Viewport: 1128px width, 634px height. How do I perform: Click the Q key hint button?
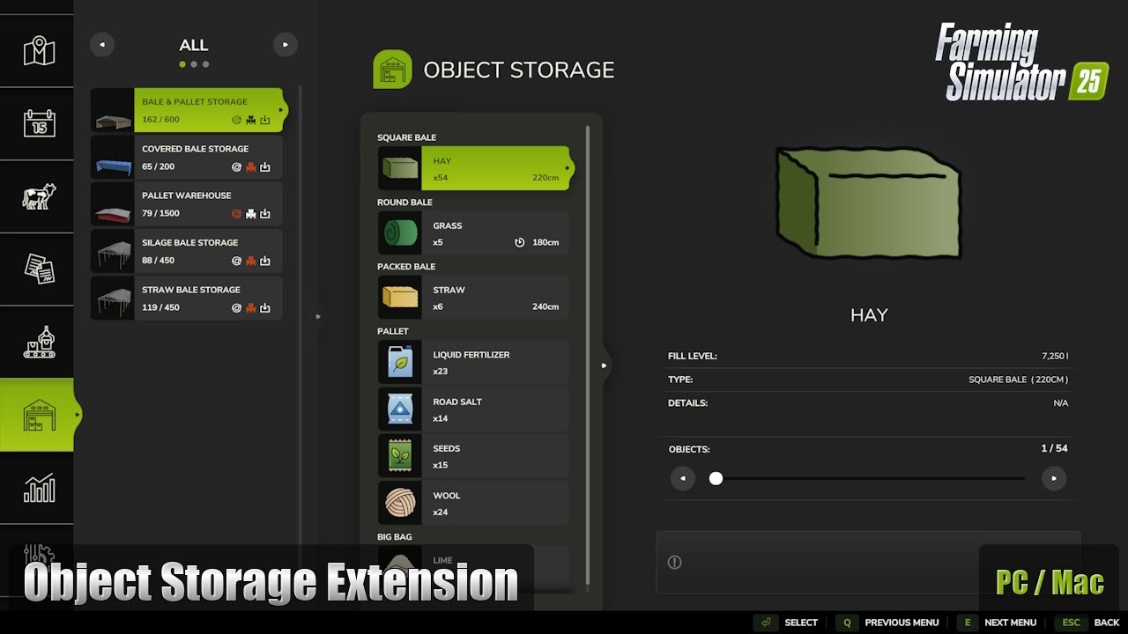[847, 623]
